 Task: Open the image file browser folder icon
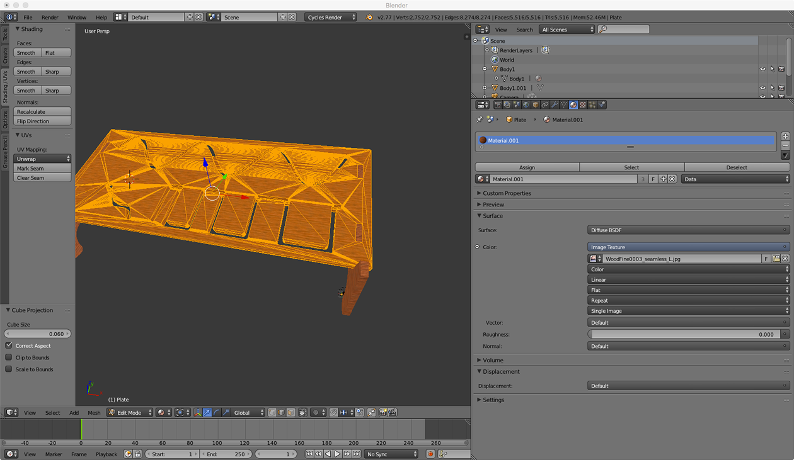point(776,259)
